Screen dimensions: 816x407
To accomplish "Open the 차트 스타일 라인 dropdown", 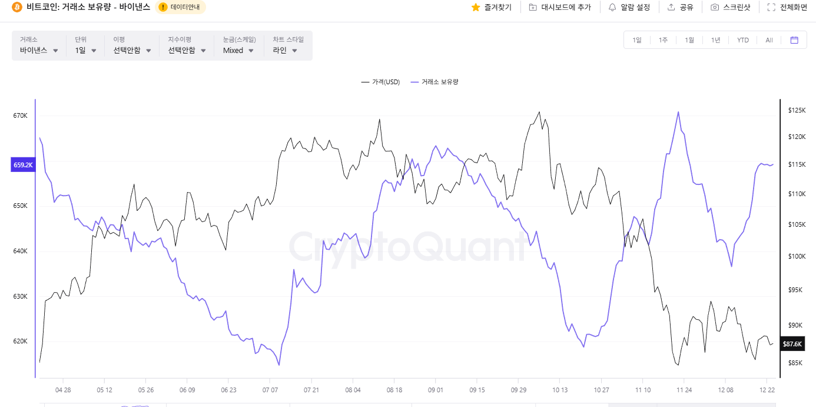I will 285,51.
